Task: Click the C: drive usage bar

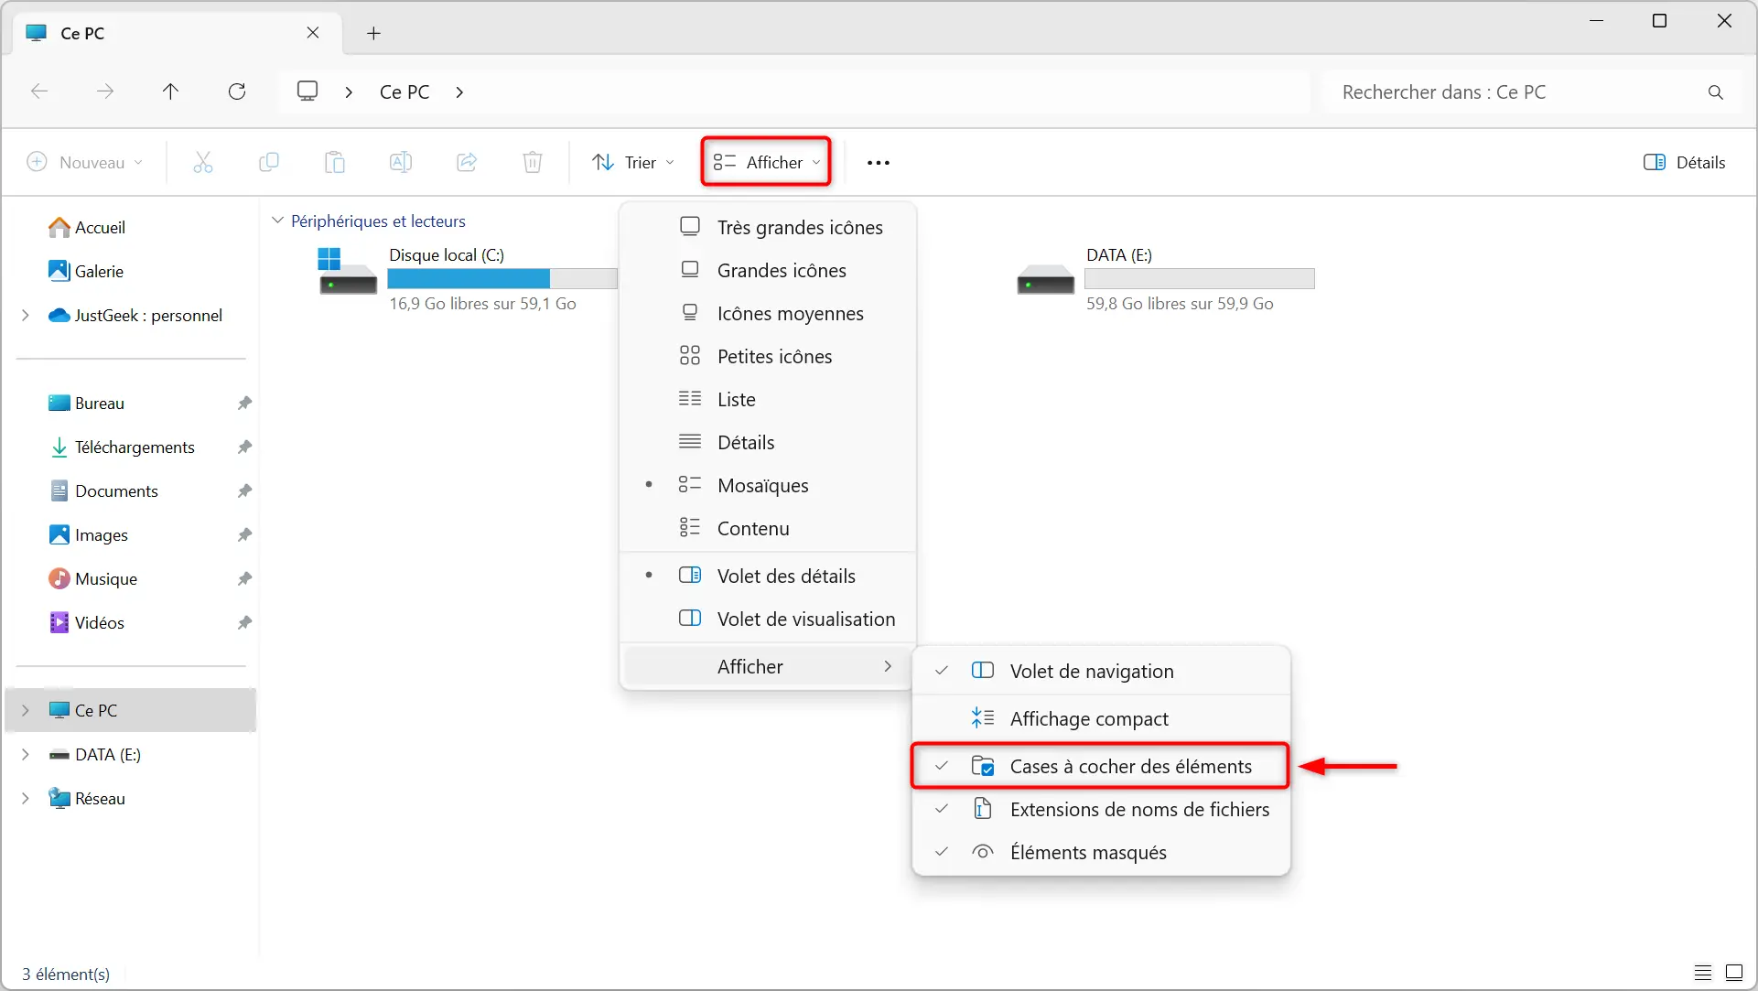Action: point(502,278)
